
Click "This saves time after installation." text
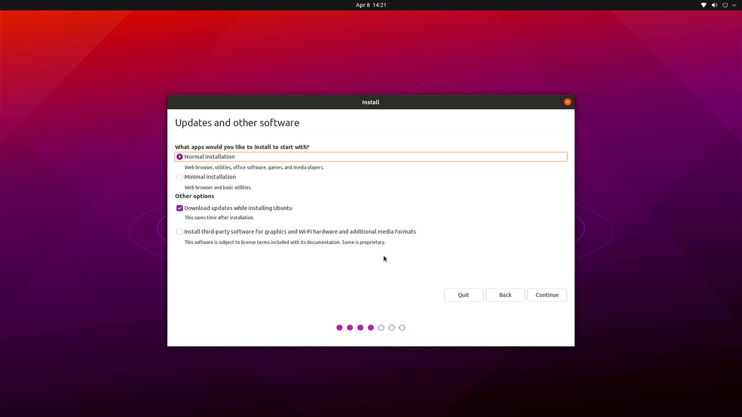pyautogui.click(x=219, y=217)
